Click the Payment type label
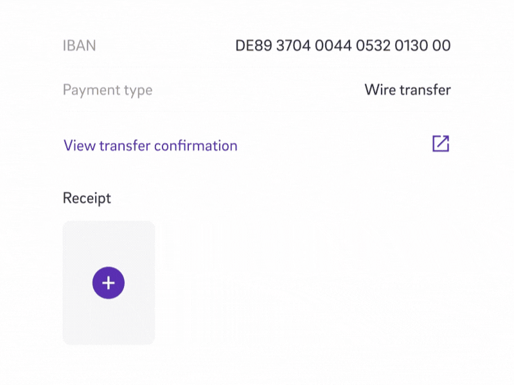 (107, 90)
